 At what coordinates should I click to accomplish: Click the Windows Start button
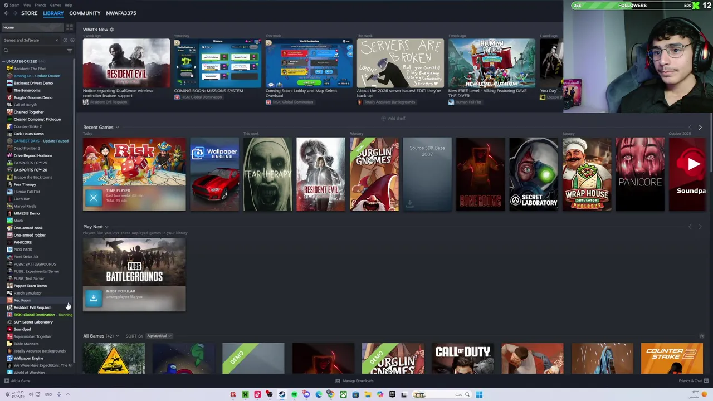tap(479, 394)
